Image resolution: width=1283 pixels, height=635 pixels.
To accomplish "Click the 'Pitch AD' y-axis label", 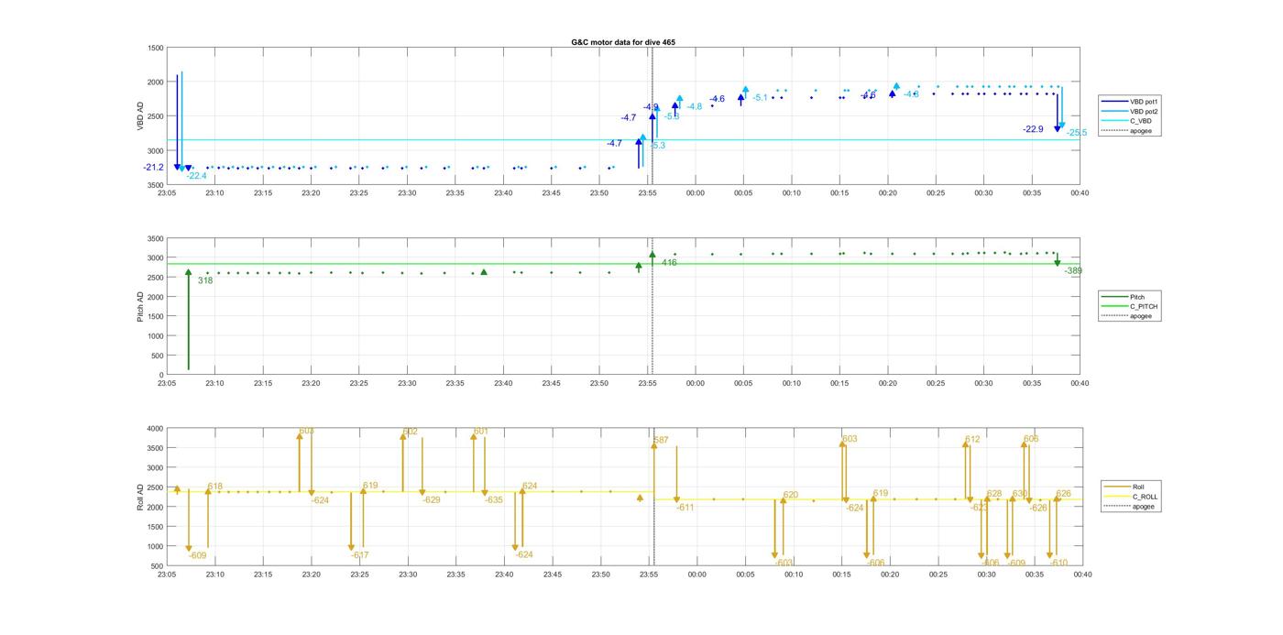I will click(141, 306).
